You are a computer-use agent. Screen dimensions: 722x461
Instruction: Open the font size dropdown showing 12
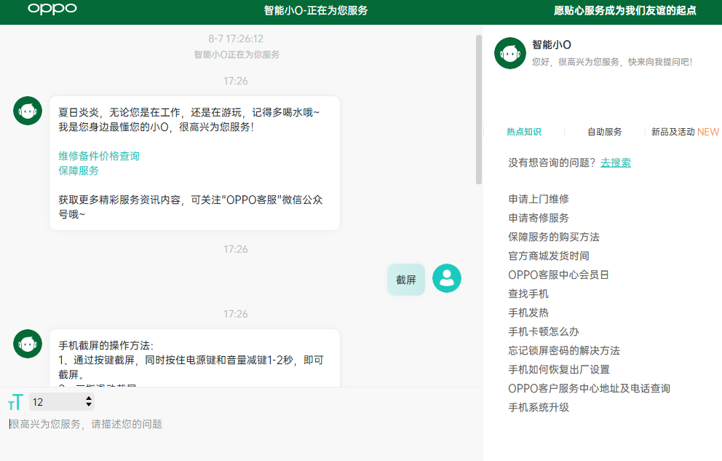[x=62, y=401]
